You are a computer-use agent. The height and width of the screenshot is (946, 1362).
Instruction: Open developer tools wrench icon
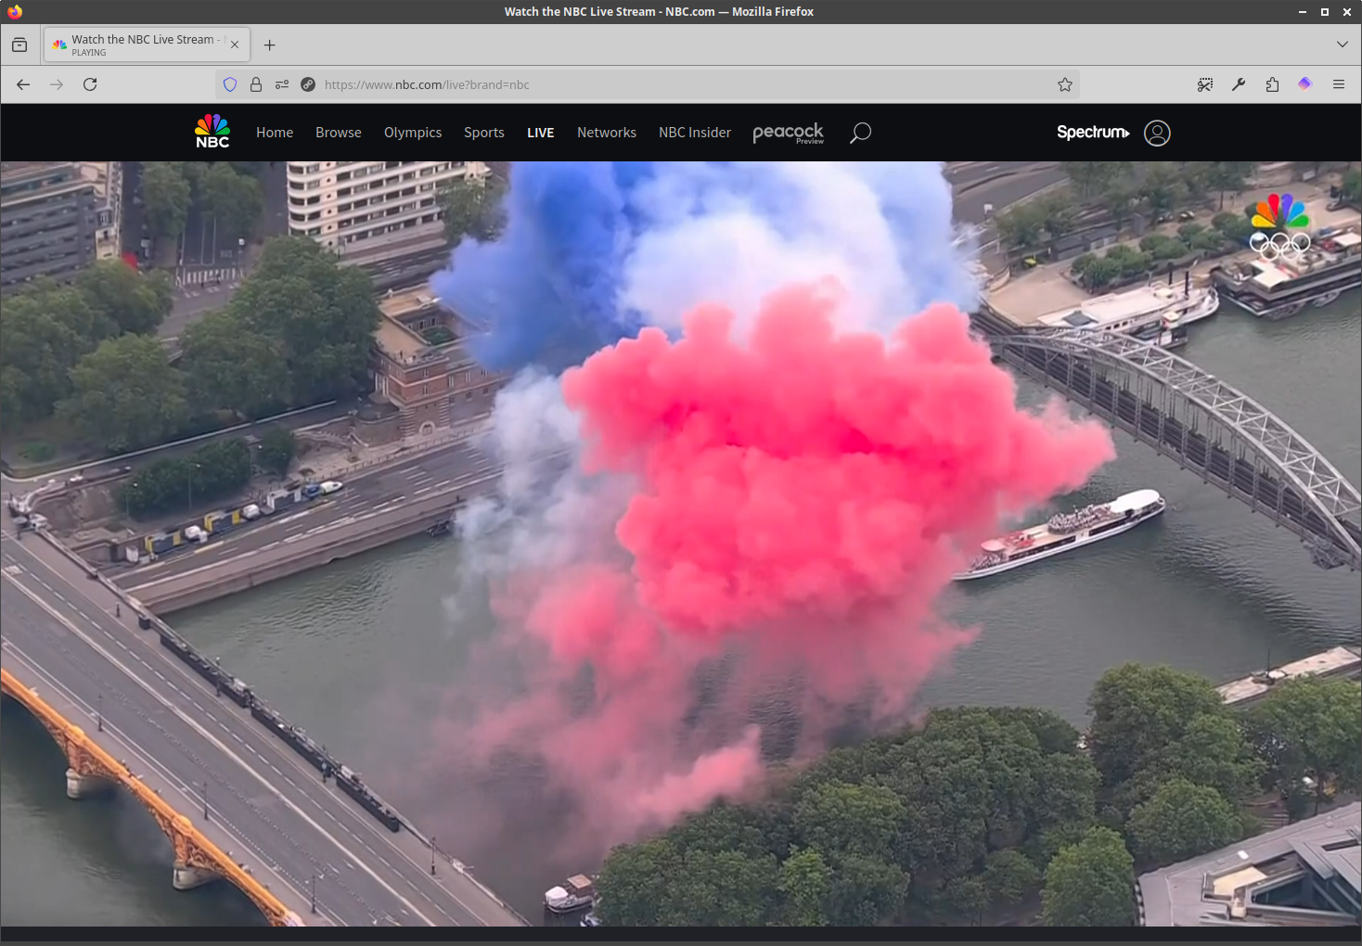1239,84
